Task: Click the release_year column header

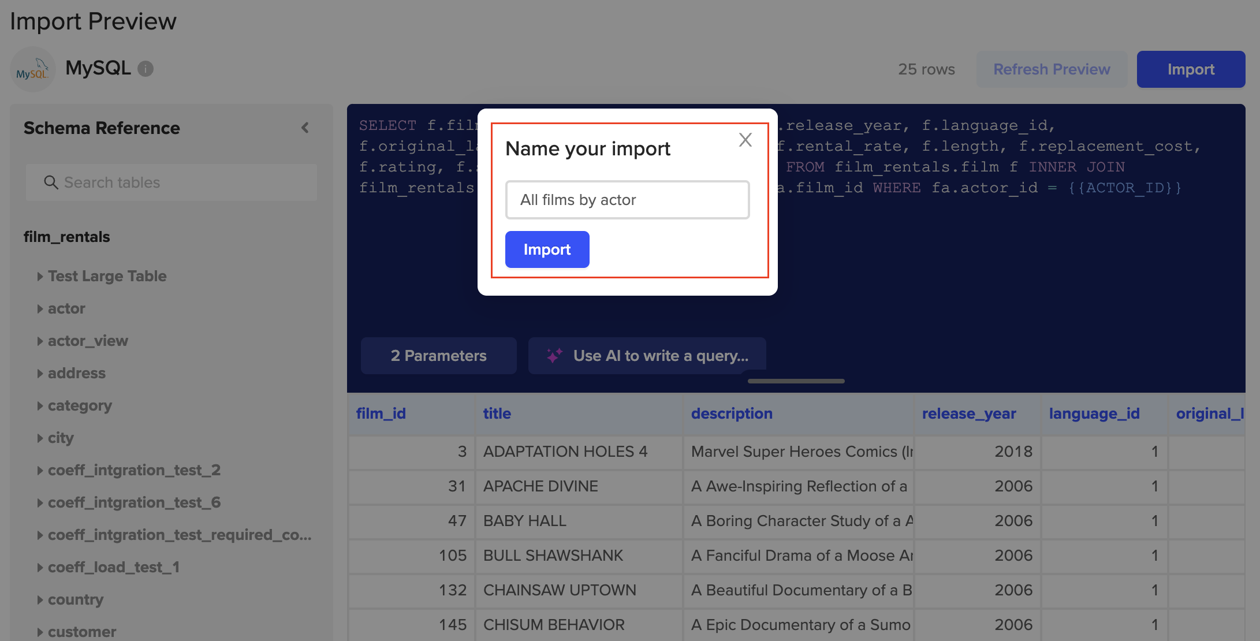Action: point(968,413)
